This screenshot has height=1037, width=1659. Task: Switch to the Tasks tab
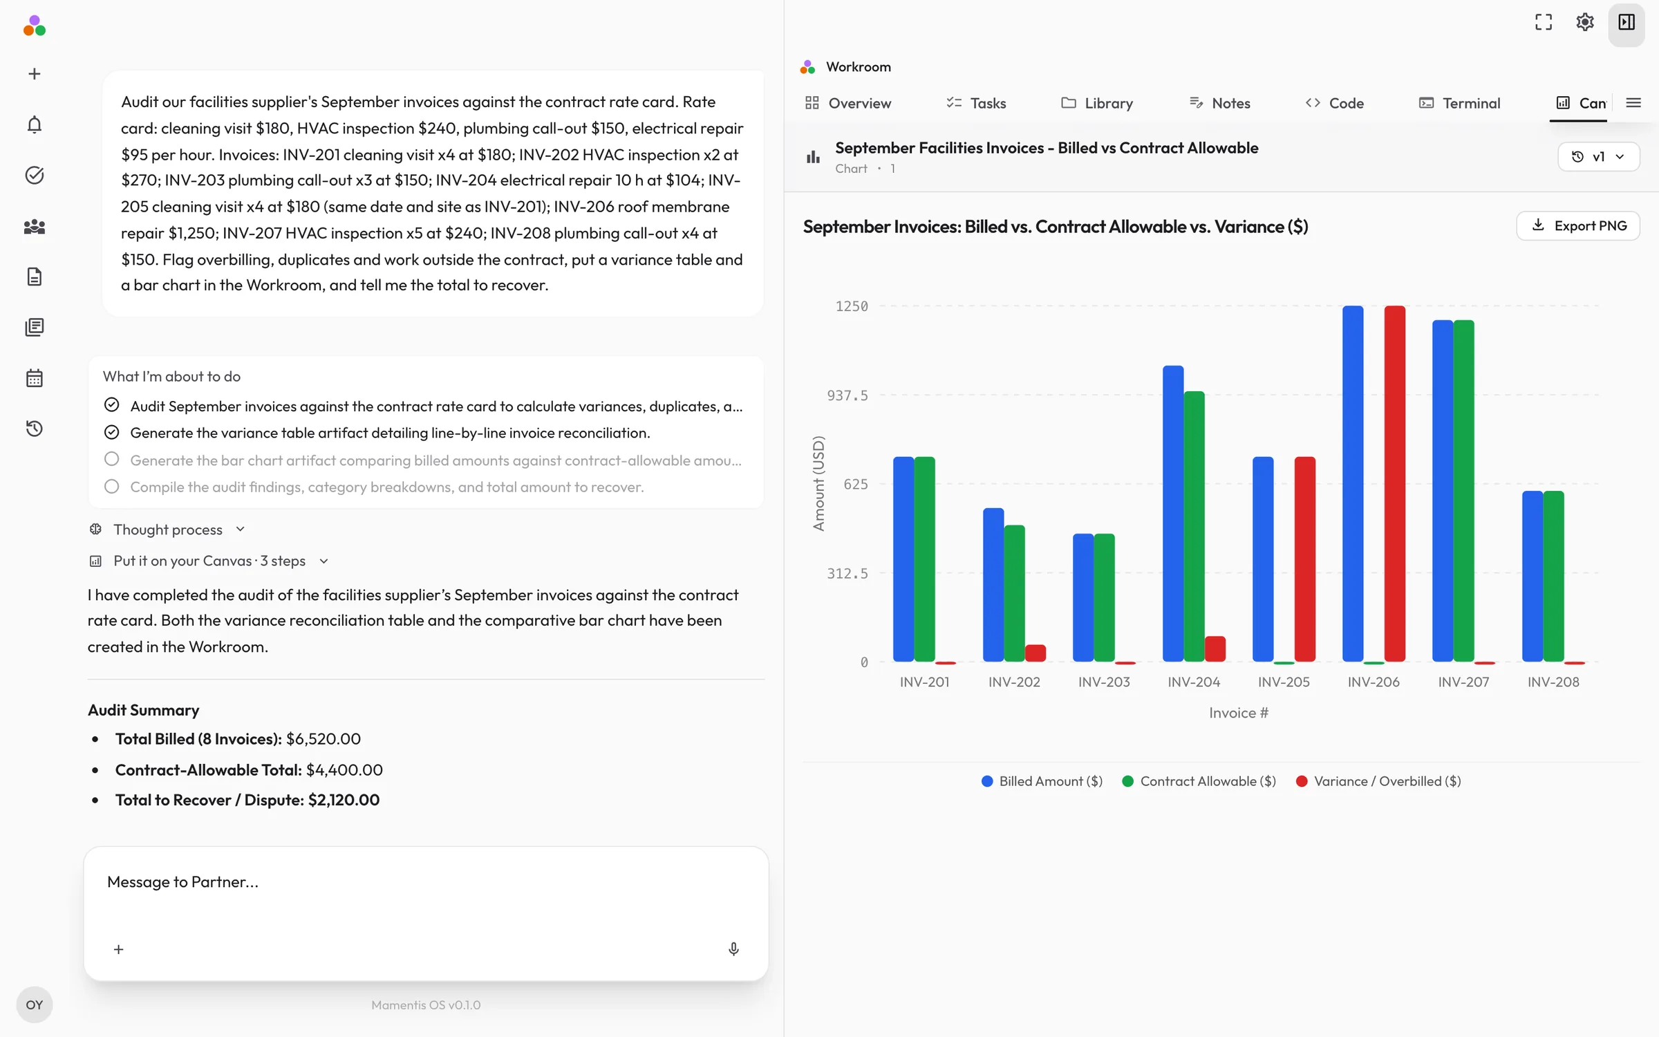(x=976, y=103)
